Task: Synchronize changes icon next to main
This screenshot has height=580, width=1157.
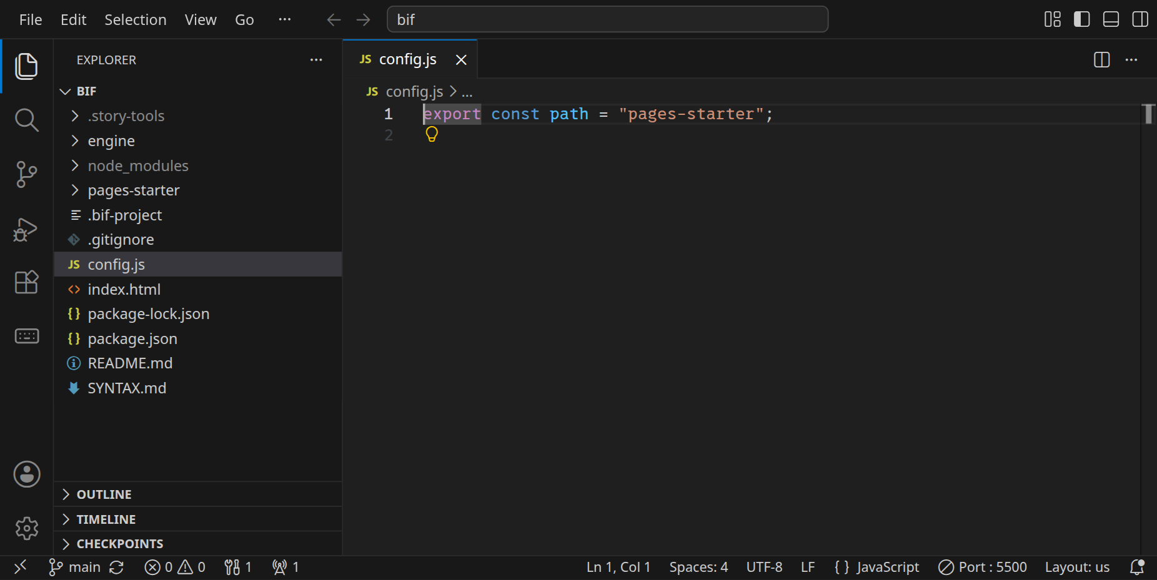Action: coord(116,567)
